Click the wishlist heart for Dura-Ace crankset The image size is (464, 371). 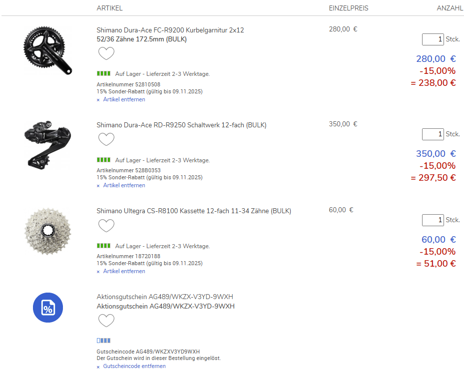point(106,53)
